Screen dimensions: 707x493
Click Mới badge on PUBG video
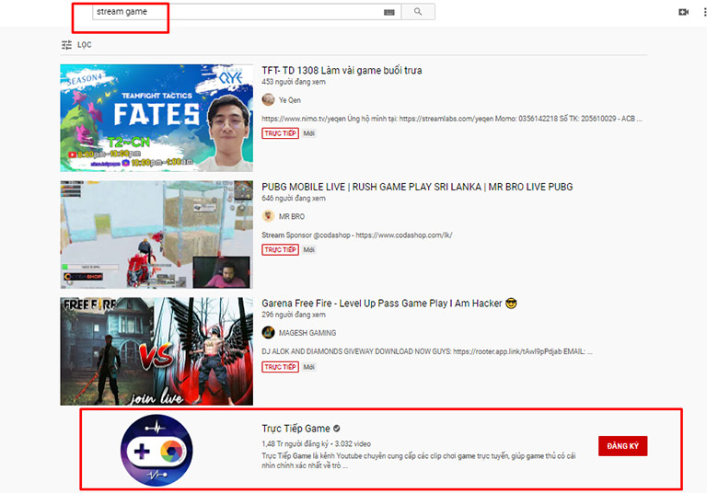click(x=309, y=249)
